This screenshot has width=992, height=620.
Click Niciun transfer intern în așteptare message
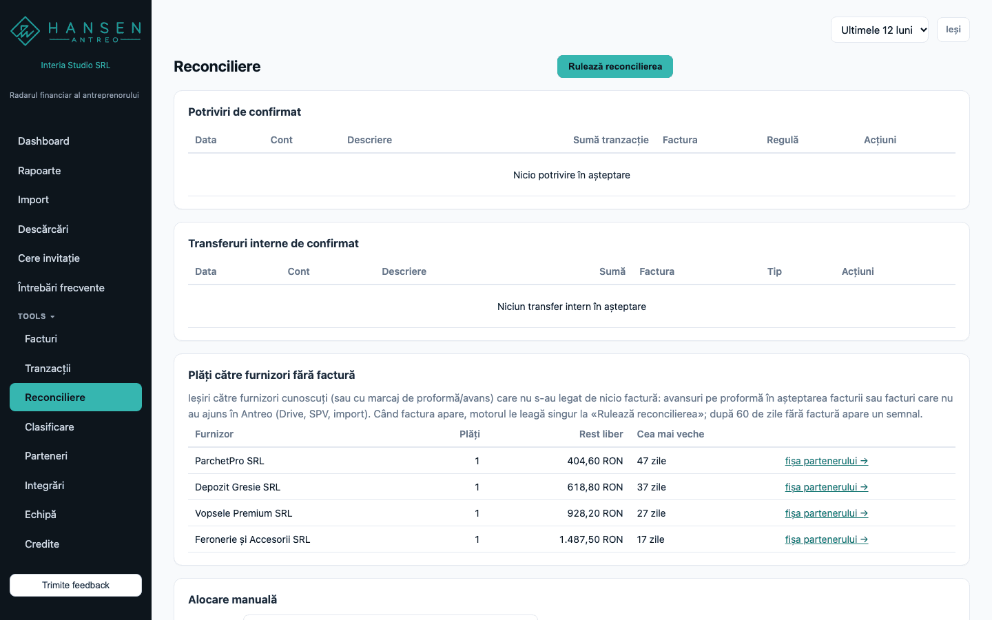point(572,307)
